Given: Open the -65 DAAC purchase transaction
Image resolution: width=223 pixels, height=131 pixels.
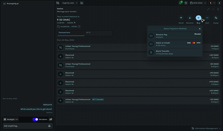Looking at the screenshot, I should click(x=138, y=65).
